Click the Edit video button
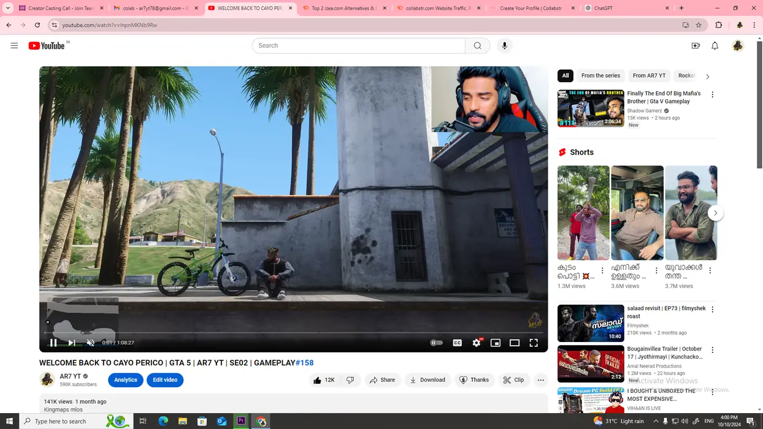The width and height of the screenshot is (763, 429). click(x=165, y=380)
